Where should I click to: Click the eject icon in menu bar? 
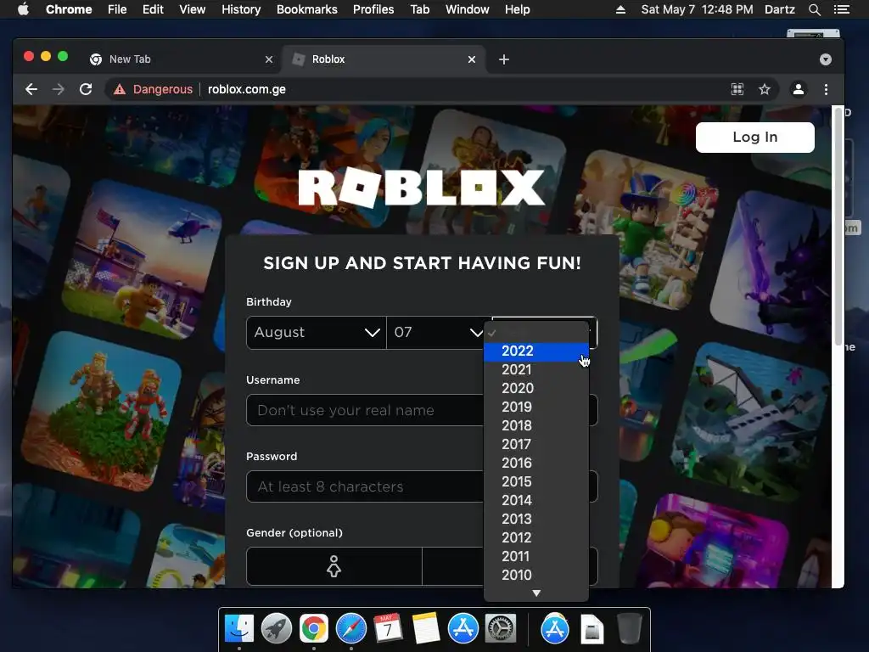coord(620,9)
